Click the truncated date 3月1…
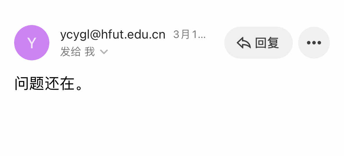Screen dimensions: 344x156 [x=189, y=35]
